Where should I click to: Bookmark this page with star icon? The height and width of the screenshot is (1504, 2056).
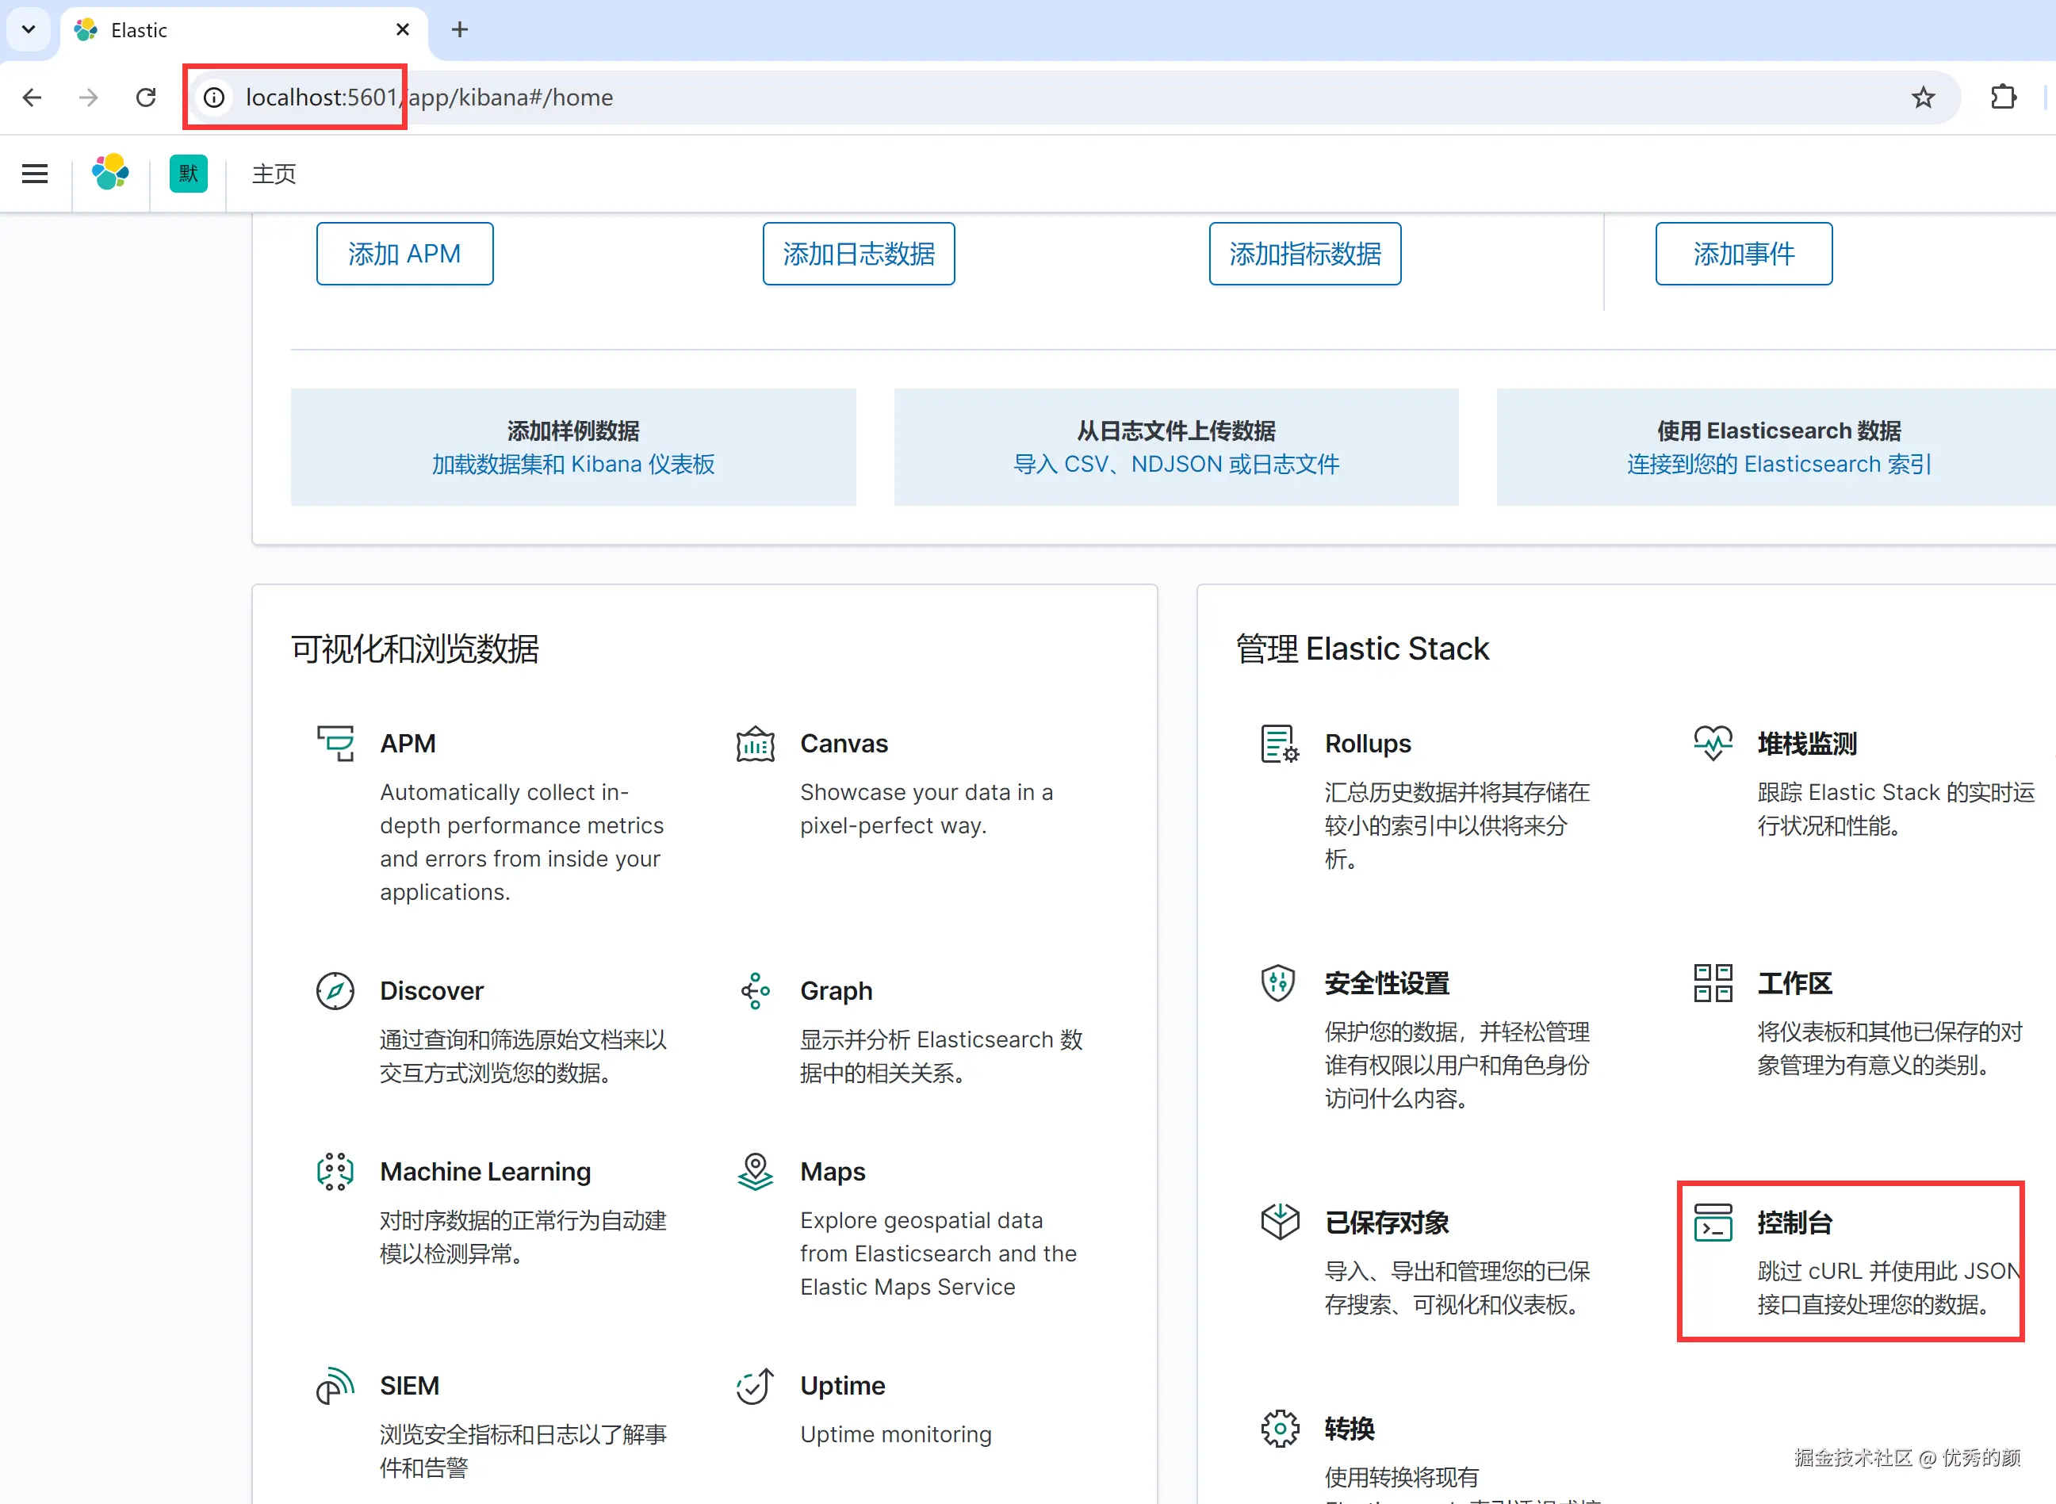(x=1922, y=98)
